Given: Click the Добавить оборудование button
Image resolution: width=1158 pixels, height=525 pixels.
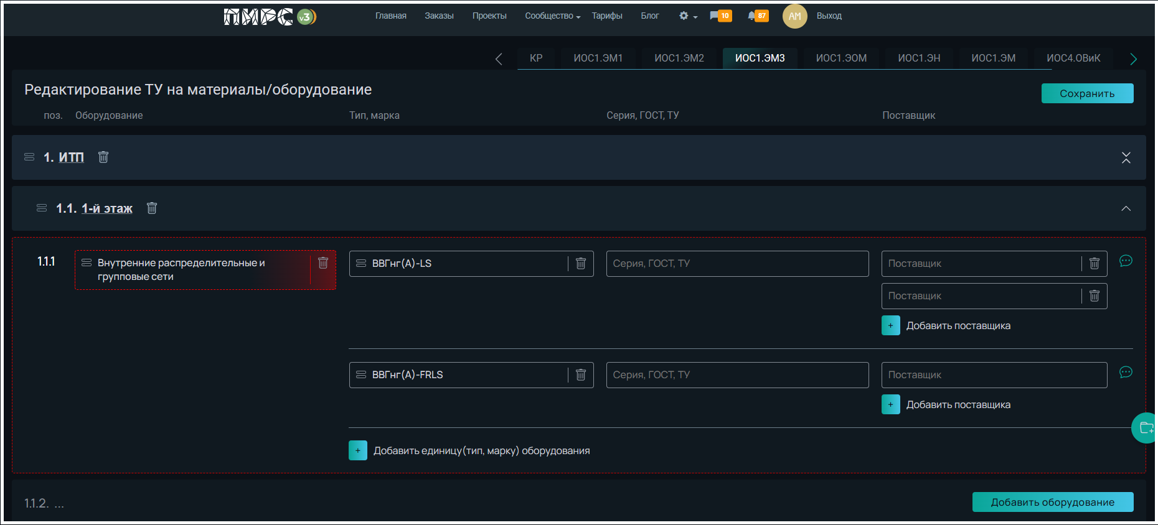Looking at the screenshot, I should click(1052, 502).
